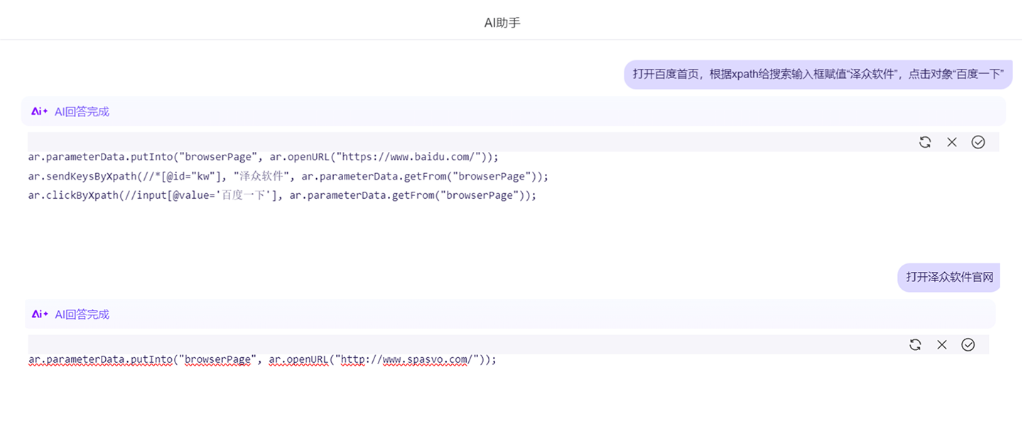Click the '百度一下' value in the clickByXpath line
The width and height of the screenshot is (1023, 426).
(242, 195)
